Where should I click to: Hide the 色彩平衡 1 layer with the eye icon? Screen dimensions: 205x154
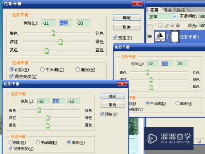150,37
